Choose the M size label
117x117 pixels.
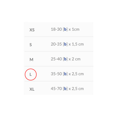(x=31, y=59)
